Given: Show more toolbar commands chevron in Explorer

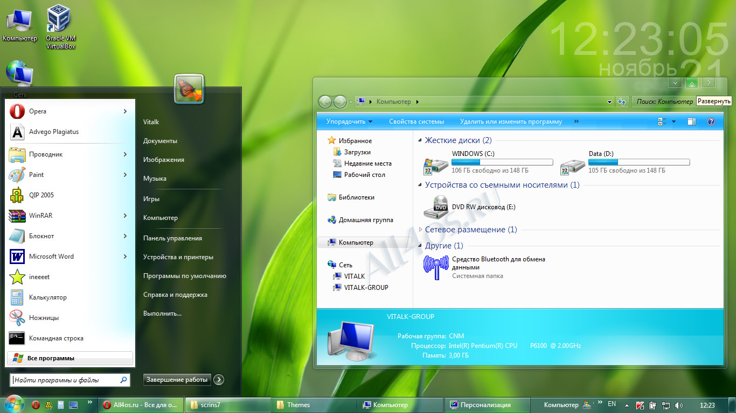Looking at the screenshot, I should point(577,122).
